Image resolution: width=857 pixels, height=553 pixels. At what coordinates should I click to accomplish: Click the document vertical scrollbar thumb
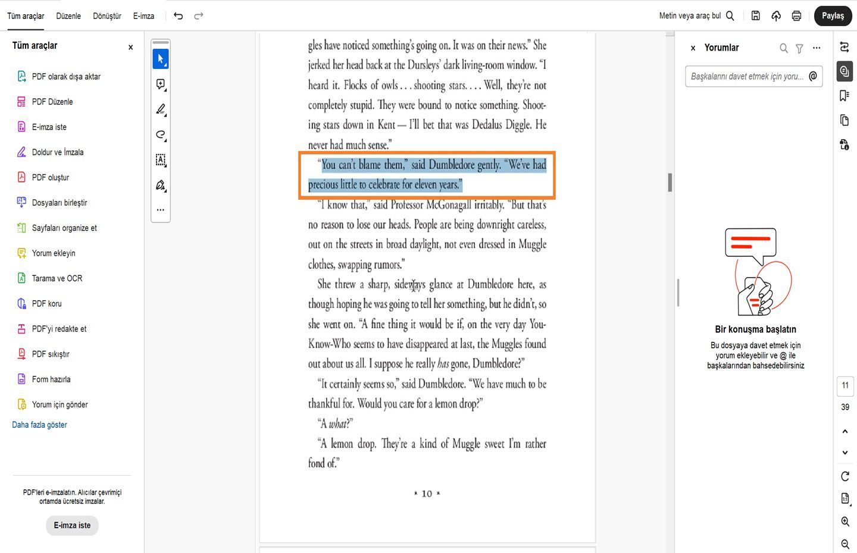tap(670, 183)
